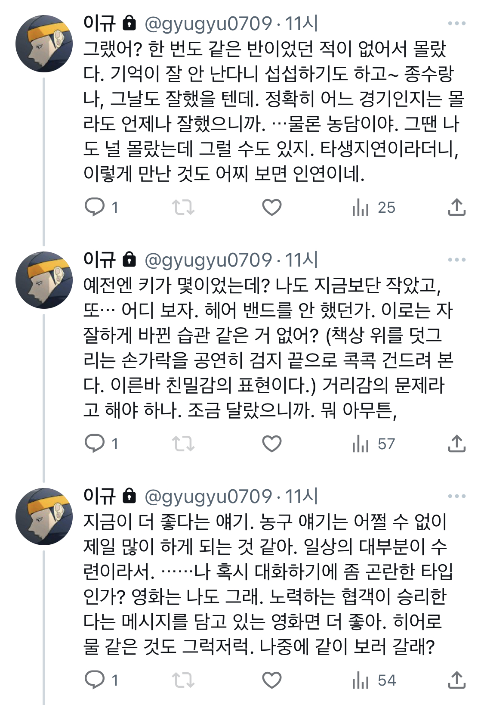This screenshot has width=484, height=705.
Task: Like the first tweet
Action: point(271,208)
